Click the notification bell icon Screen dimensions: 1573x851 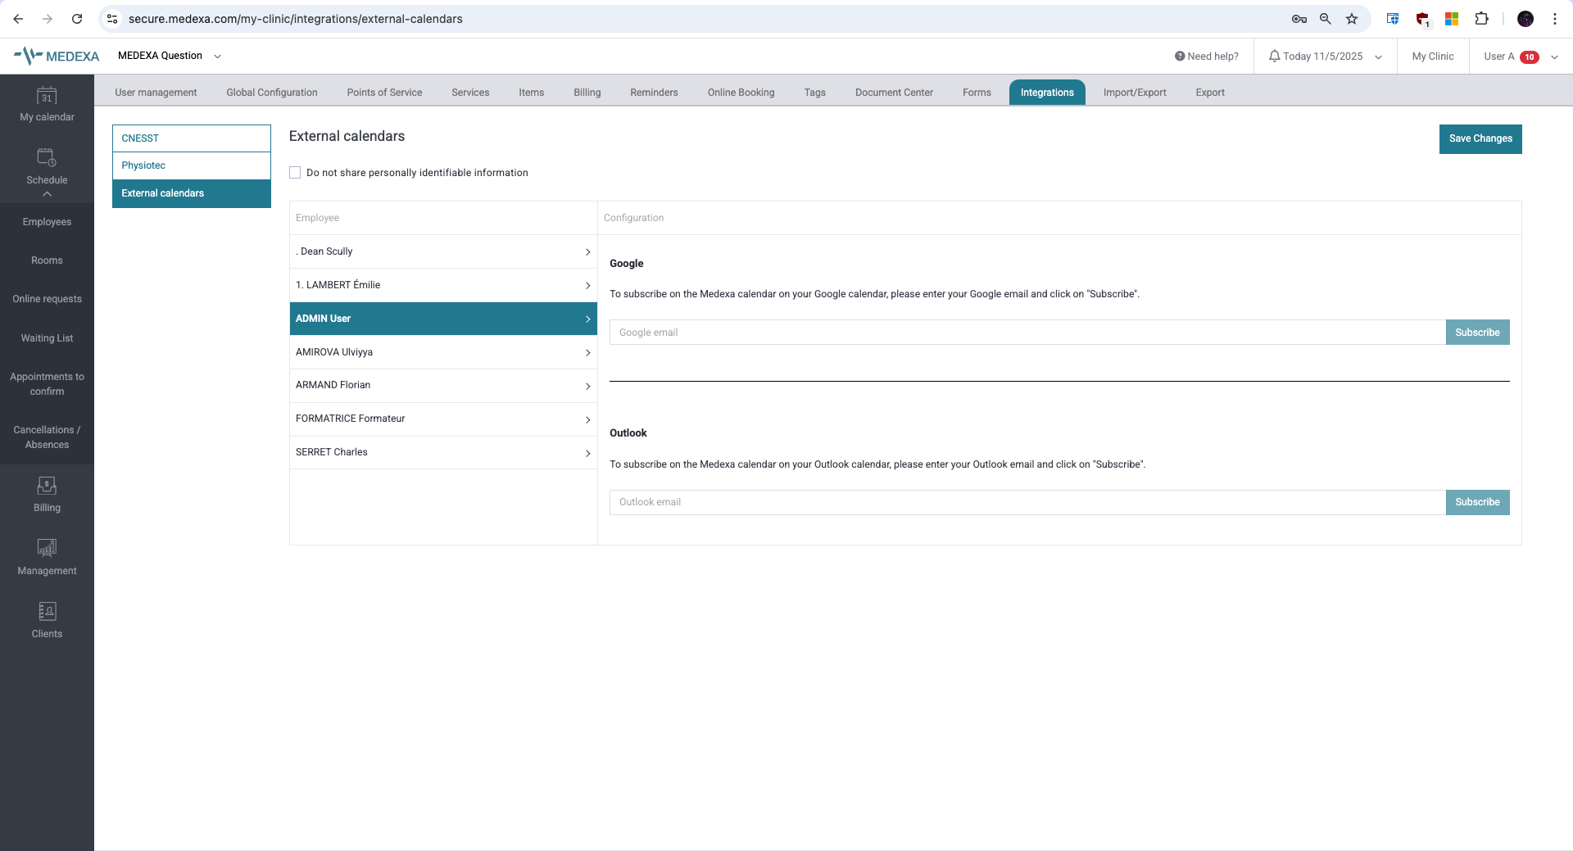coord(1274,57)
